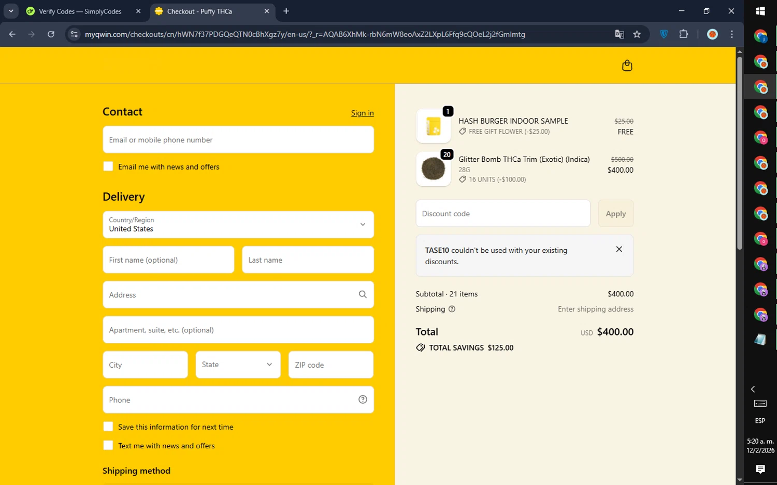Show hidden tray icons chevron
Screen dimensions: 777x485
(753, 389)
